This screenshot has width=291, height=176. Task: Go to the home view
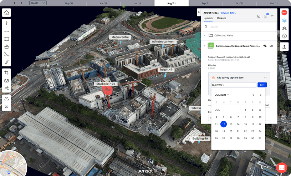(6, 13)
